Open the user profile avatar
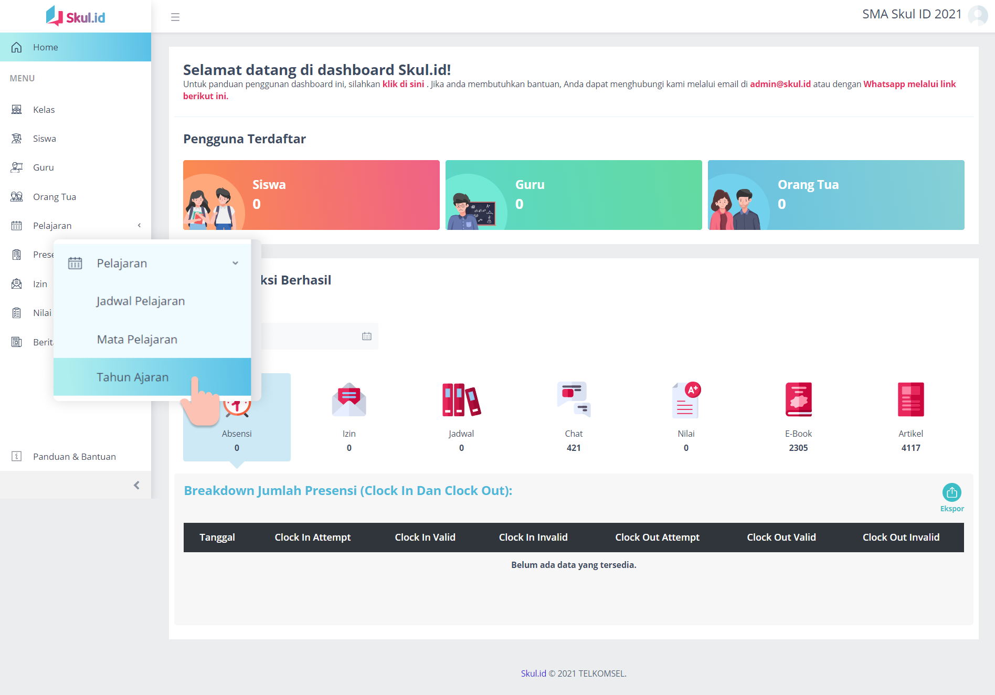Viewport: 995px width, 695px height. point(978,15)
